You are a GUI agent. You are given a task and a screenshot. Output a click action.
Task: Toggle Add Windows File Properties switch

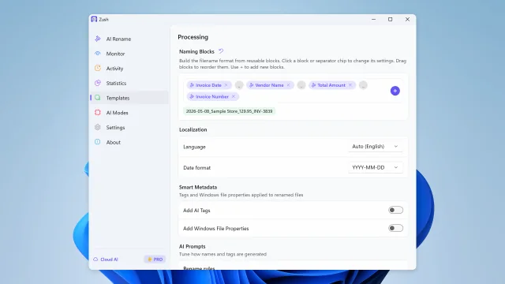point(395,228)
